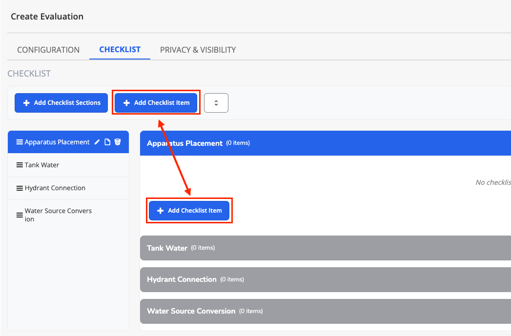The height and width of the screenshot is (336, 511).
Task: Click the '(0 items)' count beside Tank Water
Action: (x=203, y=248)
